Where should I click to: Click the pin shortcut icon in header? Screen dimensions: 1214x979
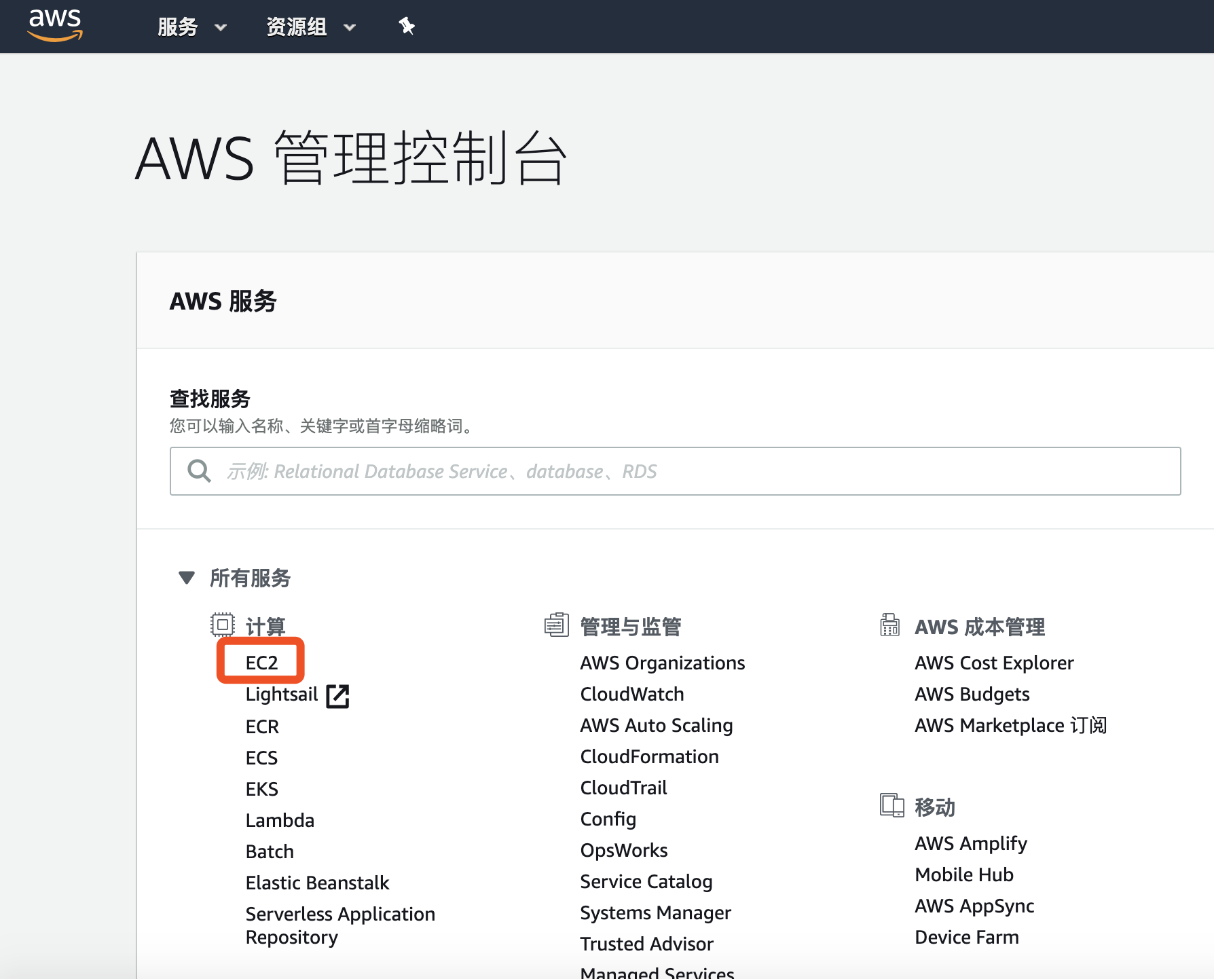click(x=406, y=26)
